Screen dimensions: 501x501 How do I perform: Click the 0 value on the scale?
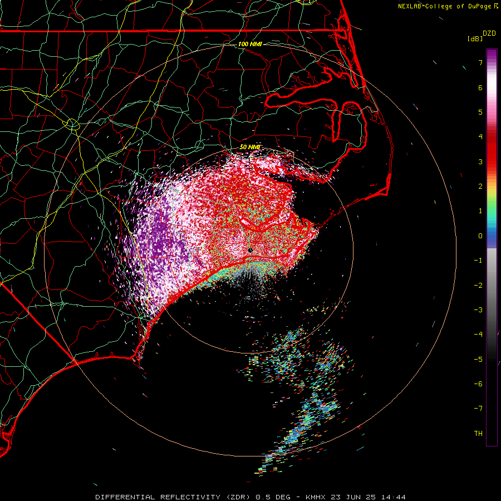[480, 236]
